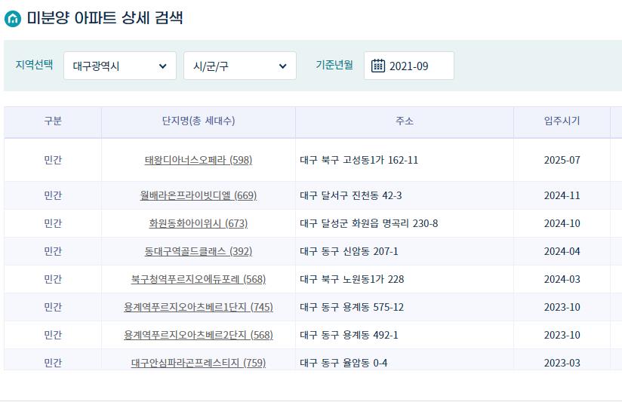Open the 동대구역골드클래스 (392) link

click(x=199, y=251)
